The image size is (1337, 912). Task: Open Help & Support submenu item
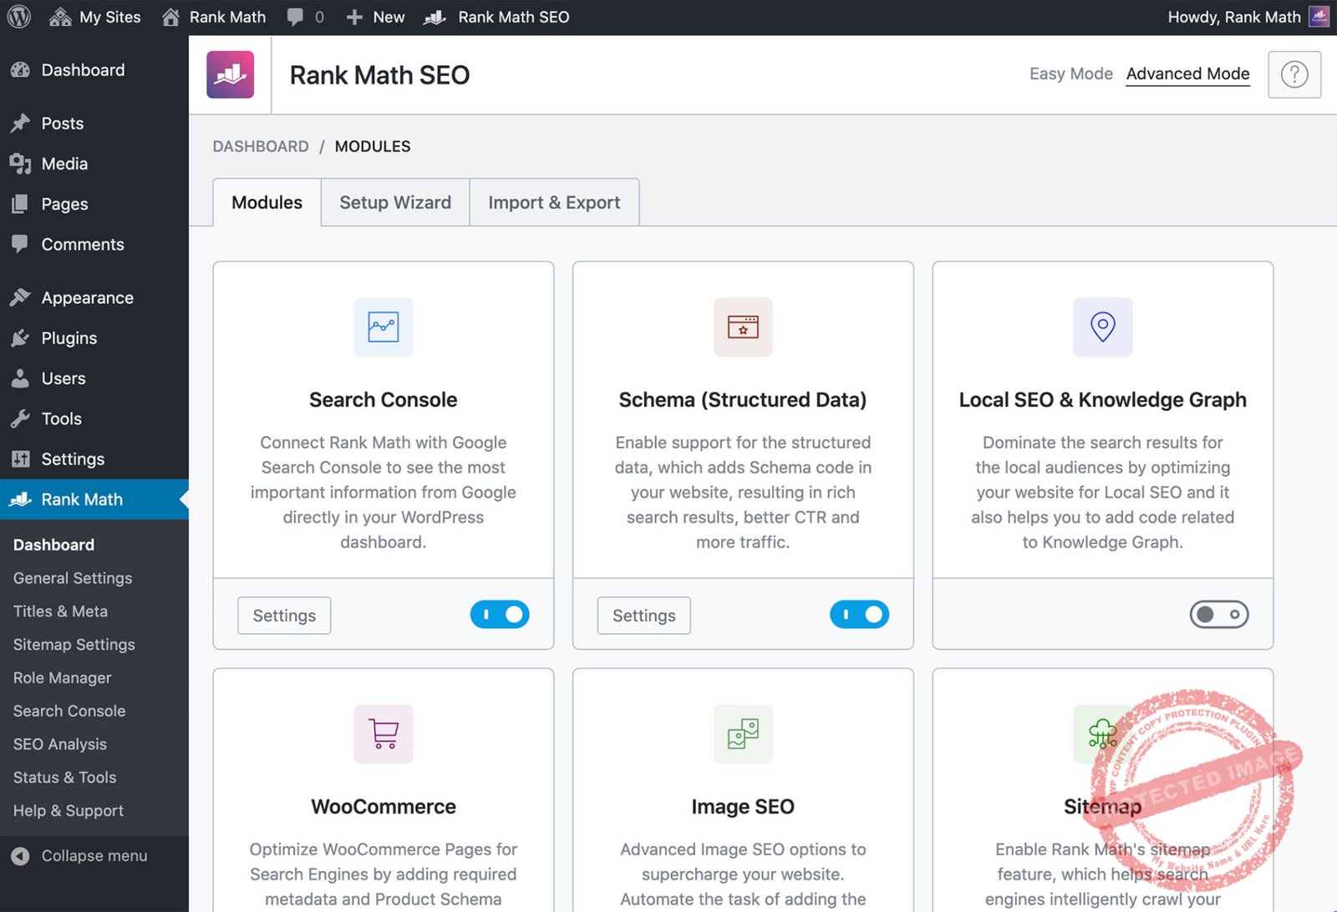pyautogui.click(x=69, y=811)
